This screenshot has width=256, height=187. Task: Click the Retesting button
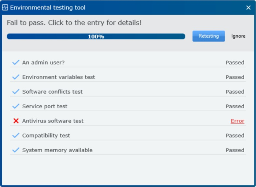[208, 36]
